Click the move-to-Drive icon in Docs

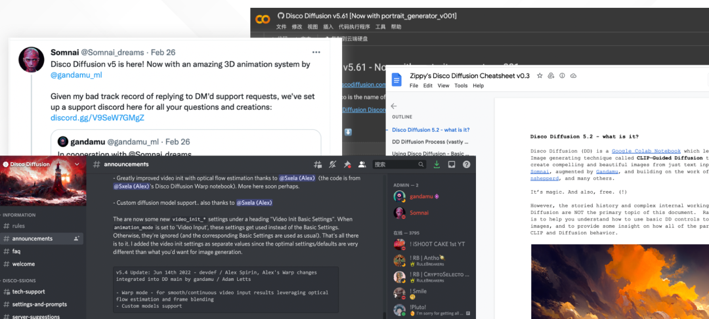point(551,76)
